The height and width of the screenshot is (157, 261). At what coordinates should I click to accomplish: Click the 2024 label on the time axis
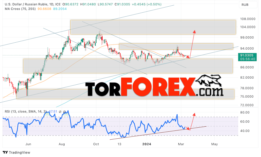pyautogui.click(x=147, y=144)
